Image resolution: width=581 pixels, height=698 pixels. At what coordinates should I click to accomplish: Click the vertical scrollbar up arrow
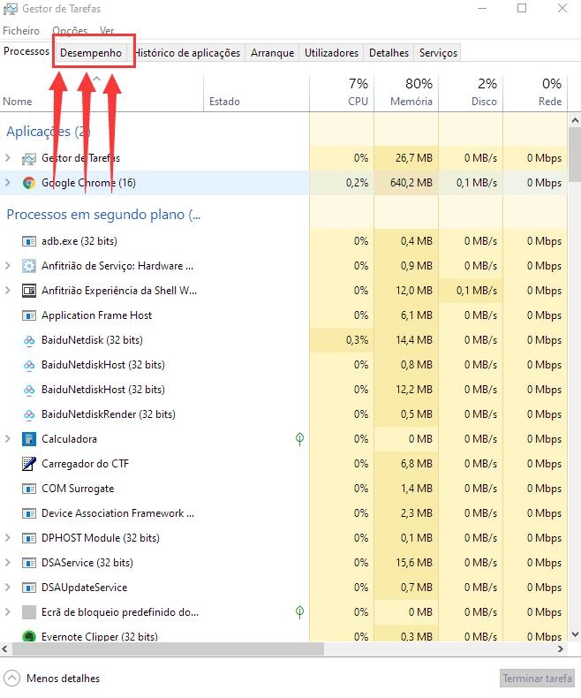(x=575, y=120)
